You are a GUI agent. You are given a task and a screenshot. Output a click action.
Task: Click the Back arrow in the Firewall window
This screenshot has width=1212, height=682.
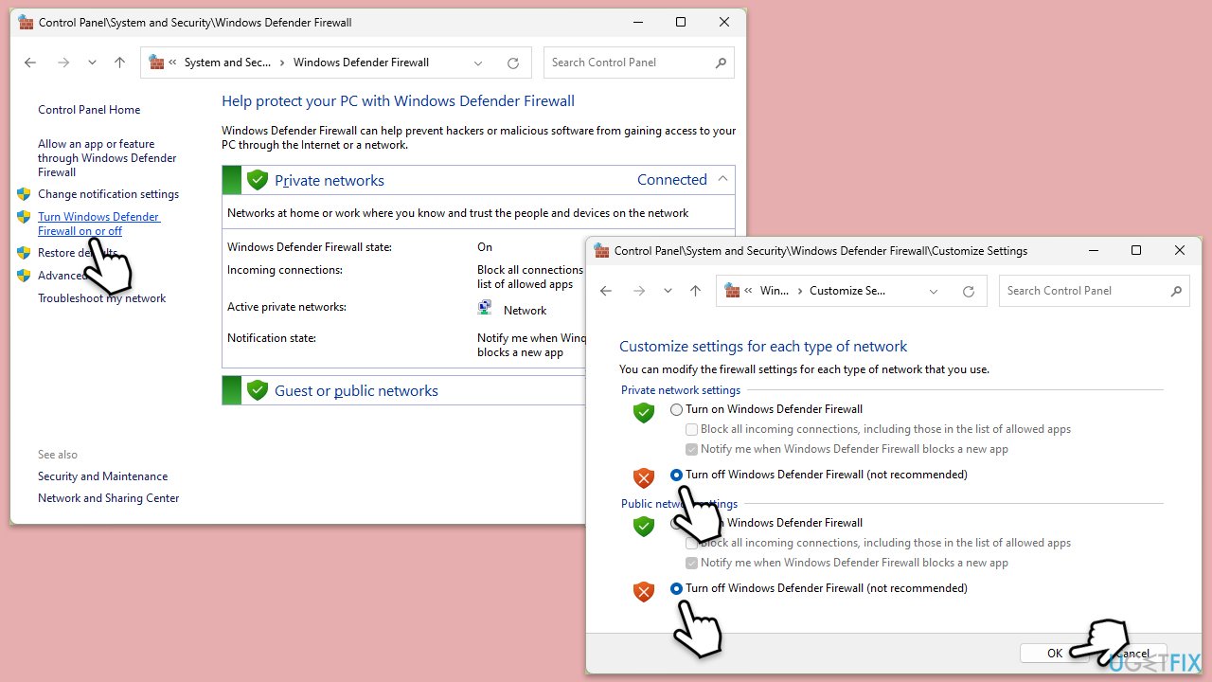tap(30, 63)
